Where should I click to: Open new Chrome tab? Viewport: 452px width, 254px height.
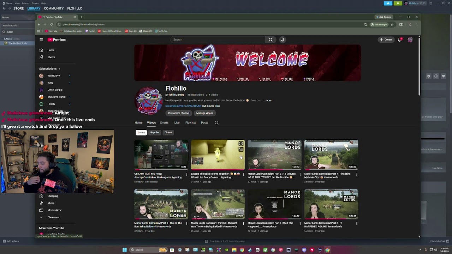pyautogui.click(x=81, y=17)
